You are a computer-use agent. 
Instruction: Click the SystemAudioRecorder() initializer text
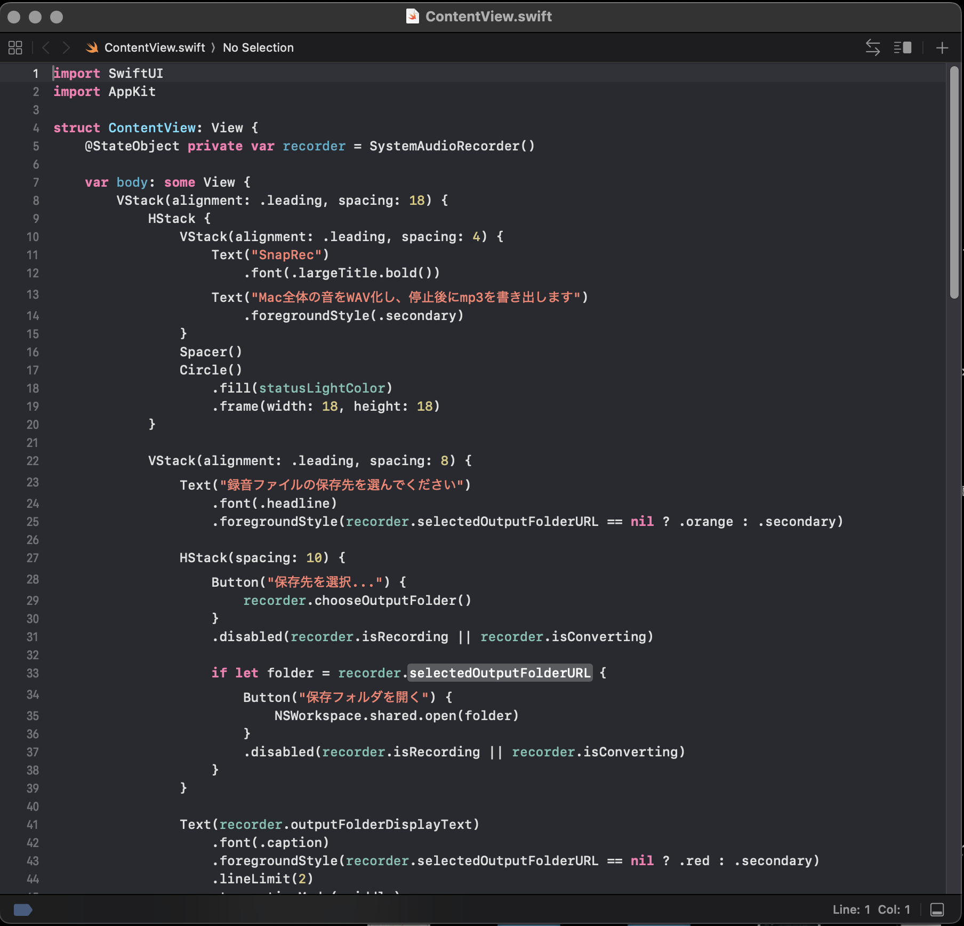tap(452, 146)
